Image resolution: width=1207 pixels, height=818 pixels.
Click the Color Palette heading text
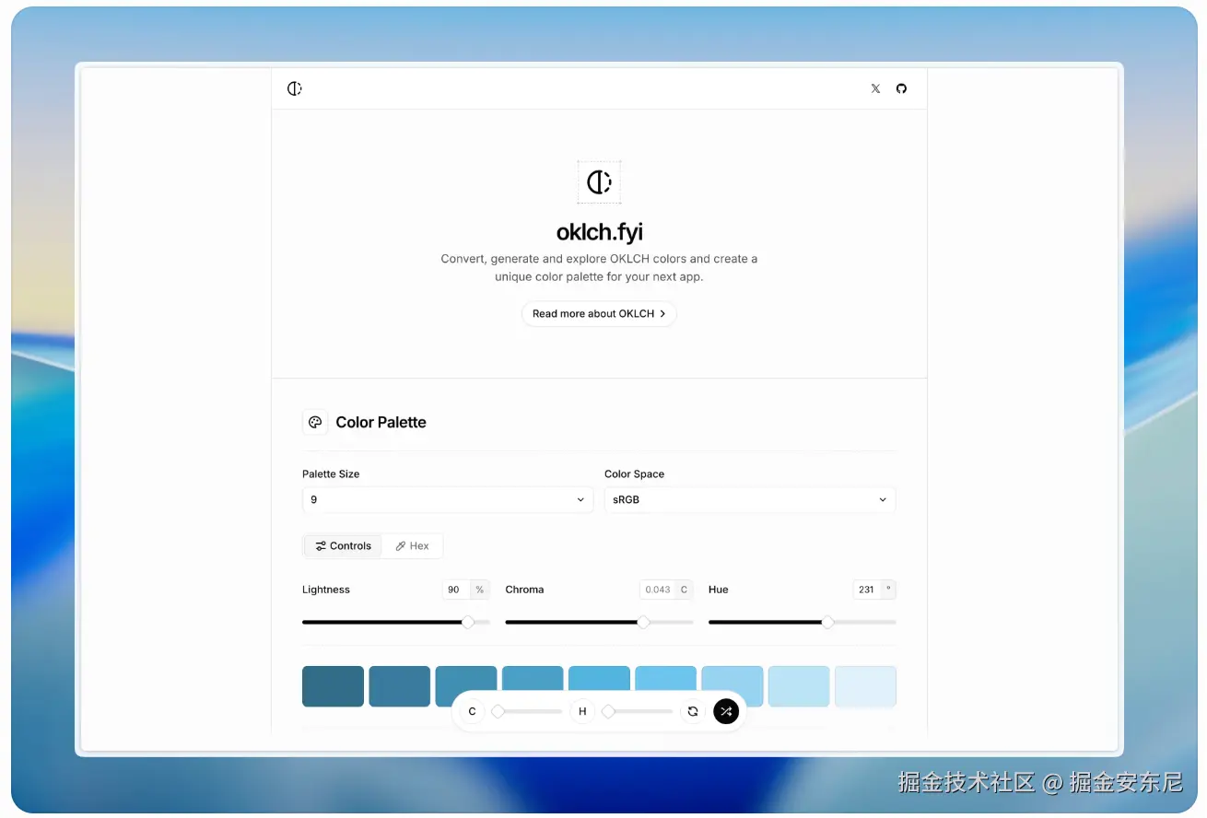click(381, 422)
